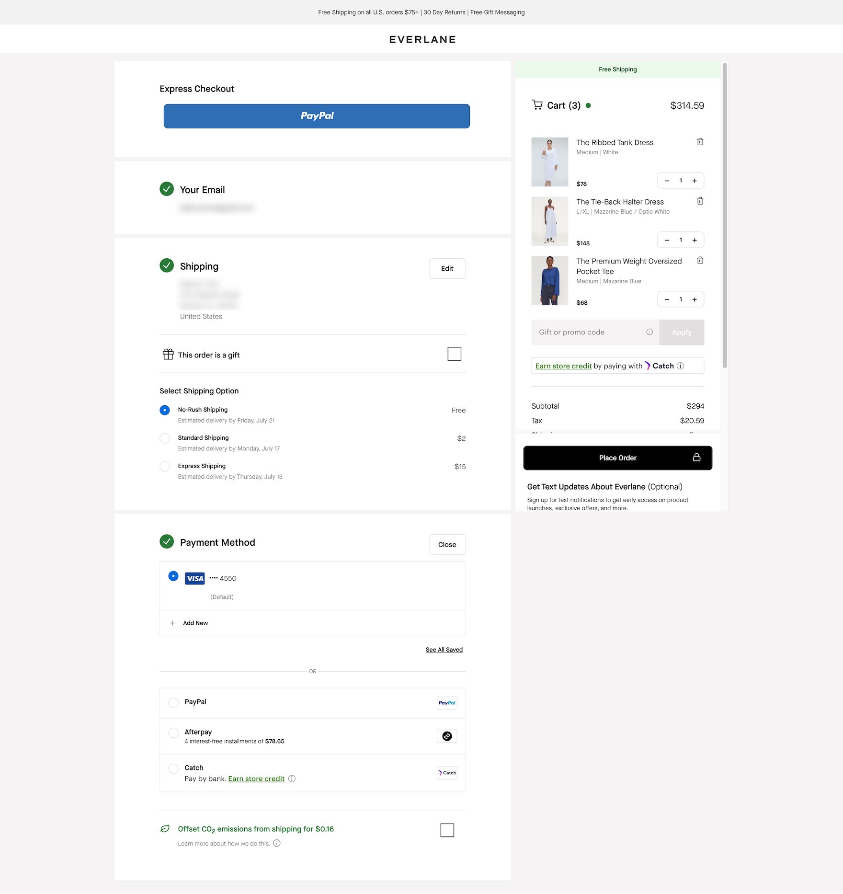Delete The Ribbed Tank Dress from cart
This screenshot has width=843, height=894.
tap(700, 142)
